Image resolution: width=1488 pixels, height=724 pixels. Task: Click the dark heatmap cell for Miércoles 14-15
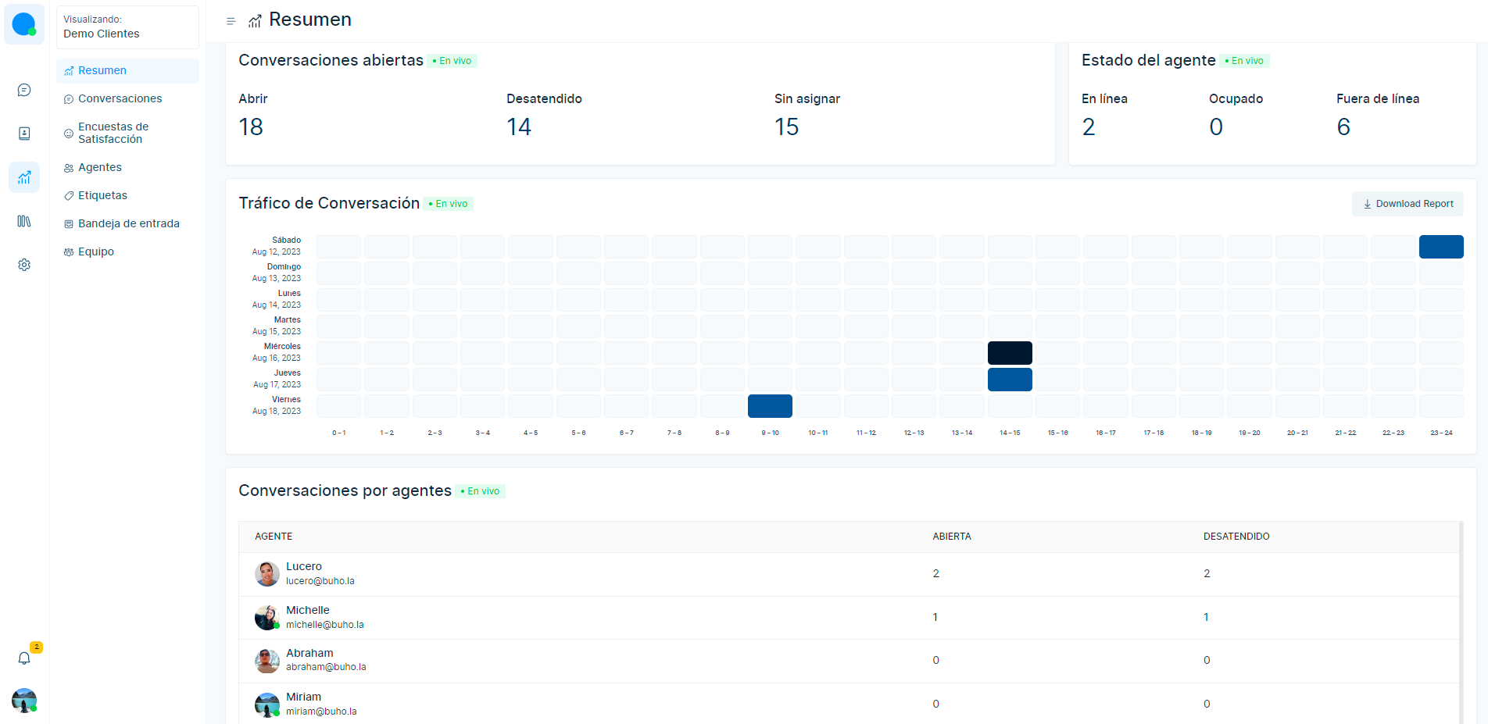(1010, 353)
